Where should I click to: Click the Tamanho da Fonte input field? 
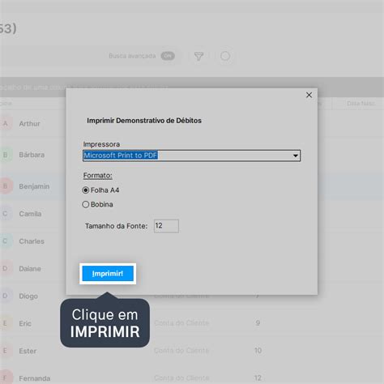(166, 226)
